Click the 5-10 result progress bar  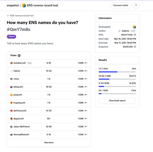(117, 87)
